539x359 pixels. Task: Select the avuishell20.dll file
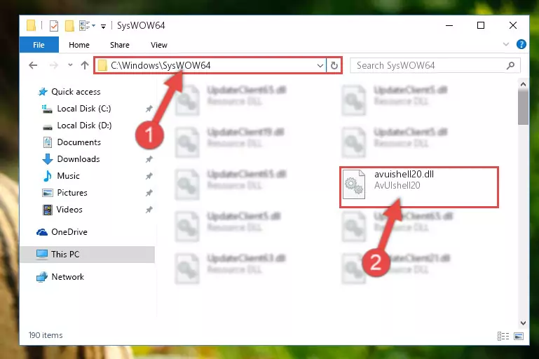tap(418, 187)
